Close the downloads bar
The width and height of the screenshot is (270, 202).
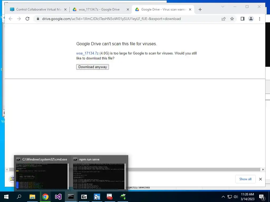tap(260, 179)
